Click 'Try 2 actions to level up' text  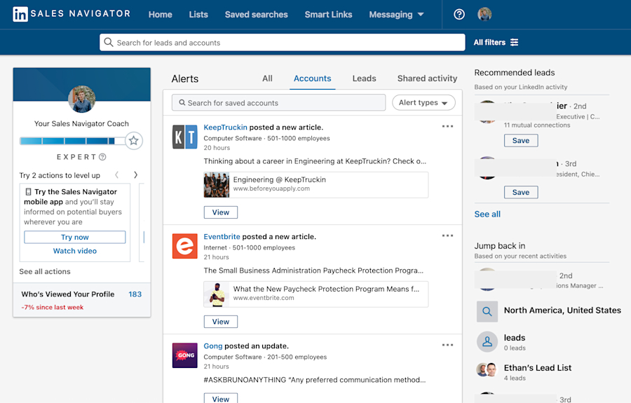(x=60, y=175)
